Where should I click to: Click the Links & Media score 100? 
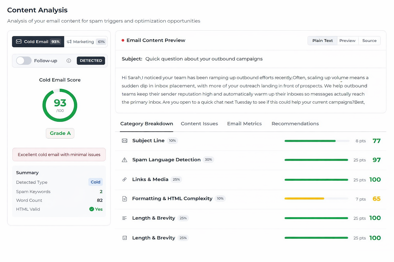(375, 180)
